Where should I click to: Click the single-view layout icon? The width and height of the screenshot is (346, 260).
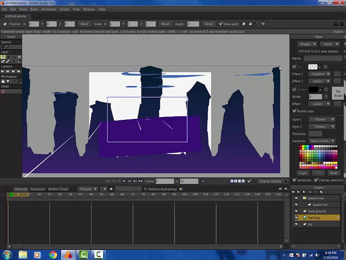click(232, 181)
